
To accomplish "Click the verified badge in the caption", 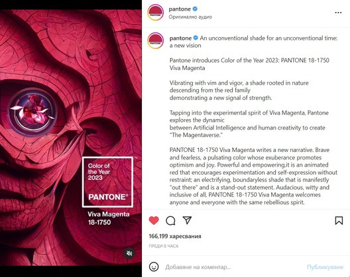I will tap(196, 38).
